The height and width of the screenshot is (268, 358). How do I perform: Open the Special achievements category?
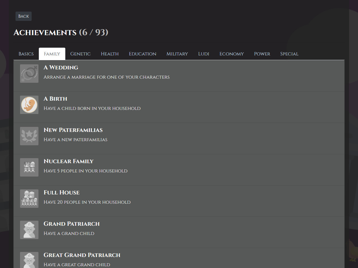(x=289, y=54)
